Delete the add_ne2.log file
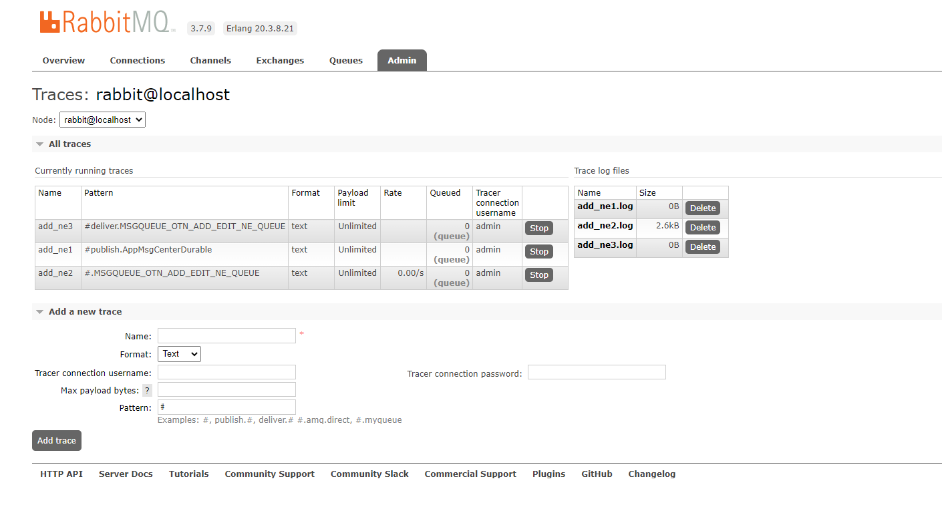This screenshot has height=507, width=942. pyautogui.click(x=703, y=228)
